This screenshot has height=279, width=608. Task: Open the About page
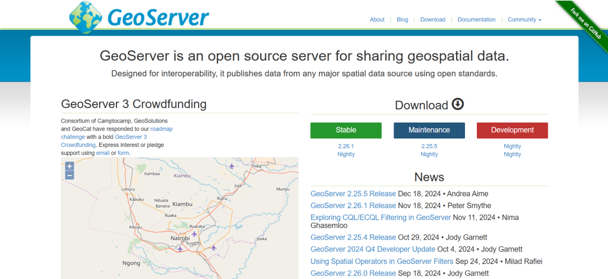[377, 19]
